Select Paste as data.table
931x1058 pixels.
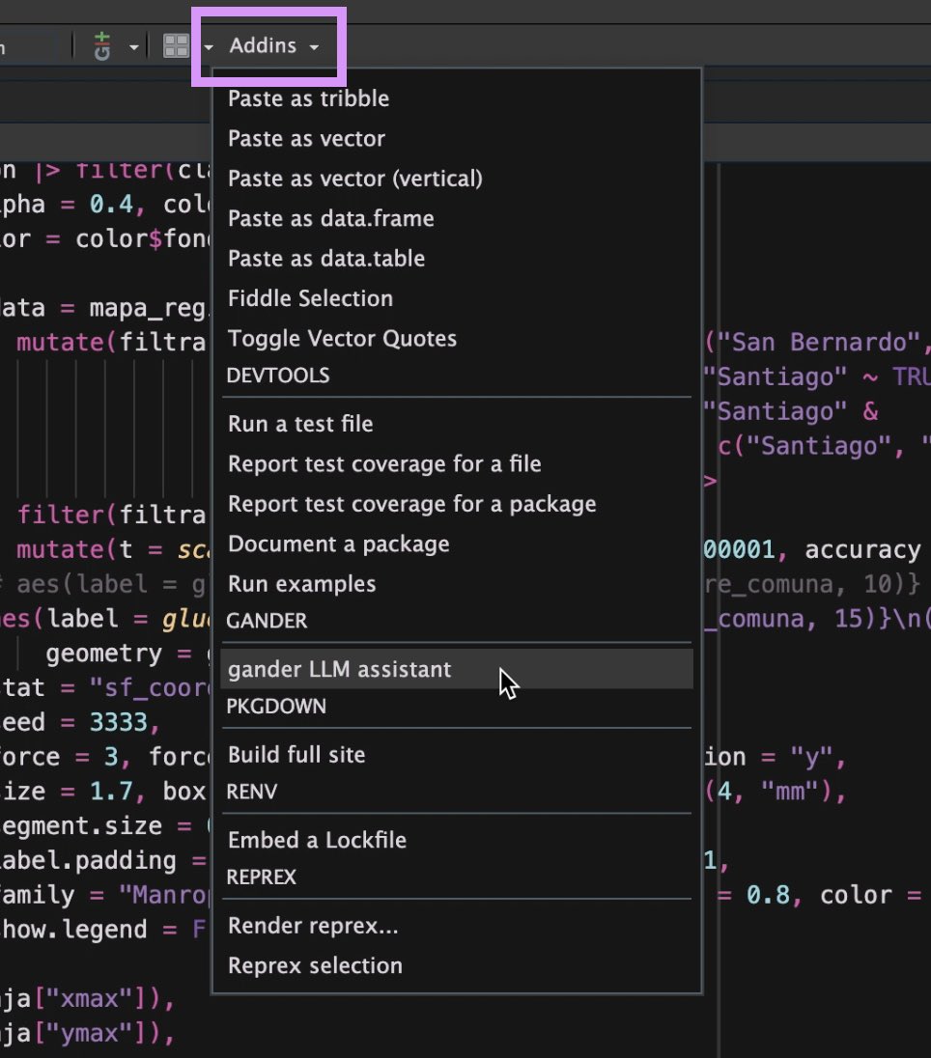(325, 259)
